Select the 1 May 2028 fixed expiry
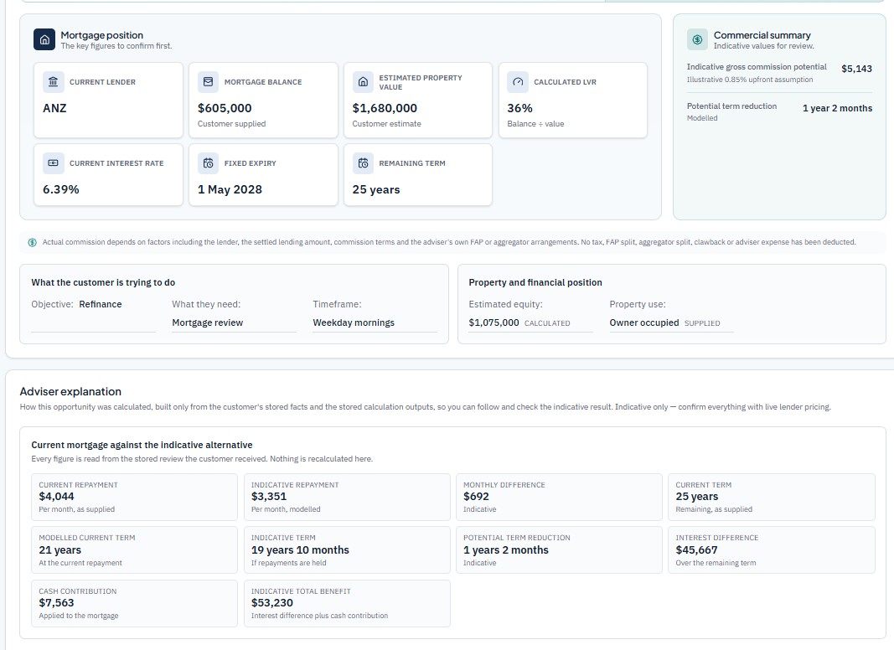894x650 pixels. click(230, 189)
